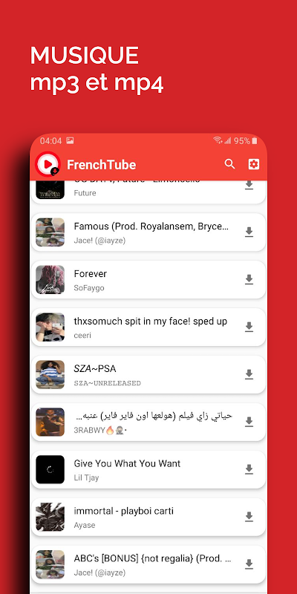Download the 3RABWY Arabic track
297x594 pixels.
249,422
